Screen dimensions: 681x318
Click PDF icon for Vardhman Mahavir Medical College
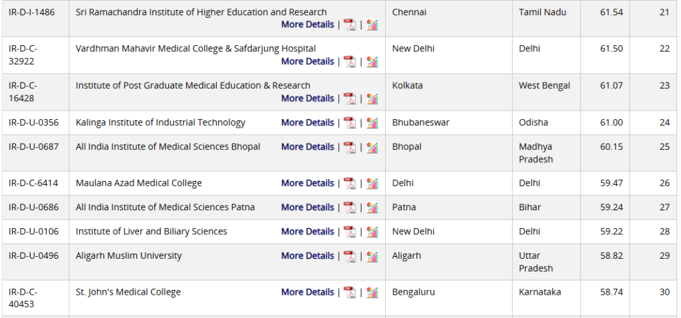pos(349,61)
